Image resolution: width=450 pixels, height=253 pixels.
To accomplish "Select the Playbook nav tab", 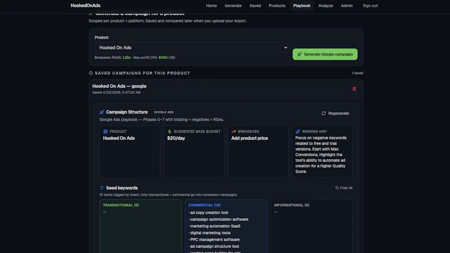I will click(x=301, y=6).
